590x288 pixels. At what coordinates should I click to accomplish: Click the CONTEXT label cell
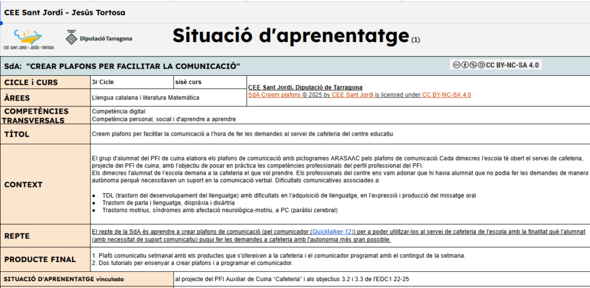(x=23, y=185)
